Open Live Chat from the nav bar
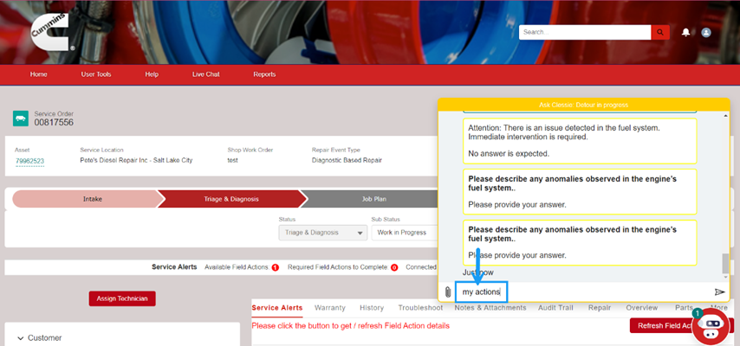Viewport: 740px width, 346px height. pyautogui.click(x=205, y=74)
